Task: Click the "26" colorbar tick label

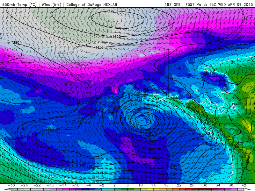Action: click(192, 185)
